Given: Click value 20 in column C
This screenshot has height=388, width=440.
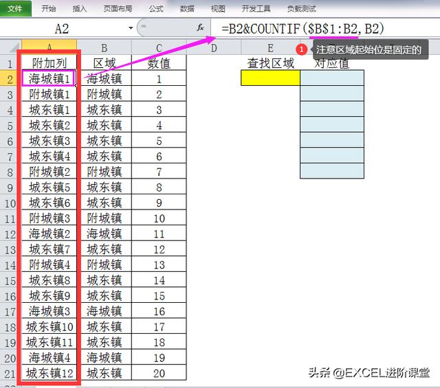Looking at the screenshot, I should tap(159, 373).
